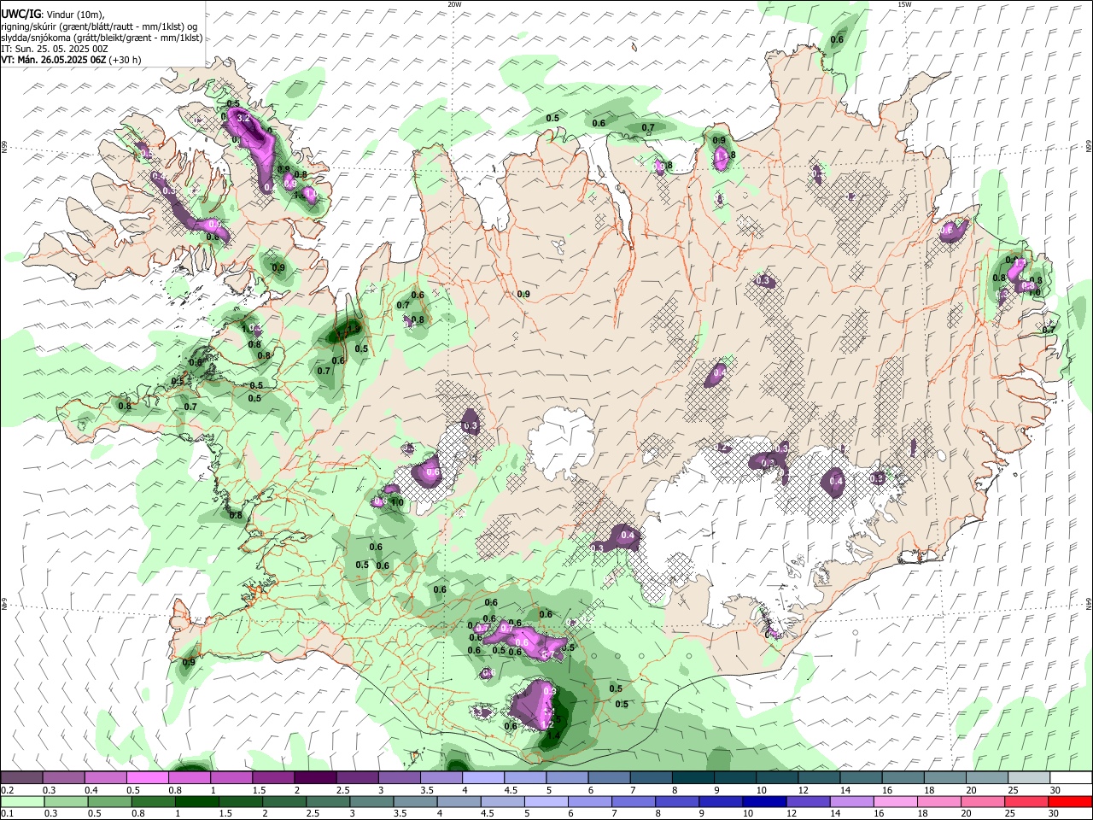Click the 20W longitude label
The image size is (1093, 820).
pos(454,4)
